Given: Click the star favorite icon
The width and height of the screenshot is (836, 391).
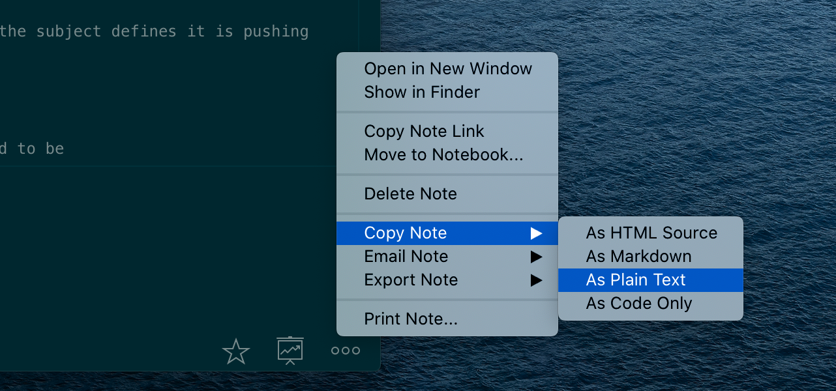Looking at the screenshot, I should (235, 351).
